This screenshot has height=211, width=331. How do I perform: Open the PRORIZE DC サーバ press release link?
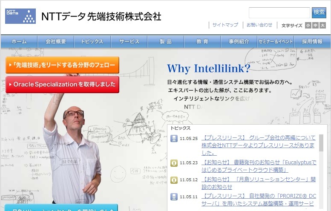click(x=259, y=200)
